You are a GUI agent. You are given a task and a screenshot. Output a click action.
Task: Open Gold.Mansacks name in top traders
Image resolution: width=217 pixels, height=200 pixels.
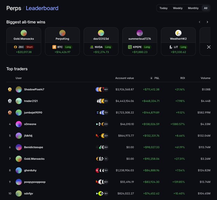[34, 159]
